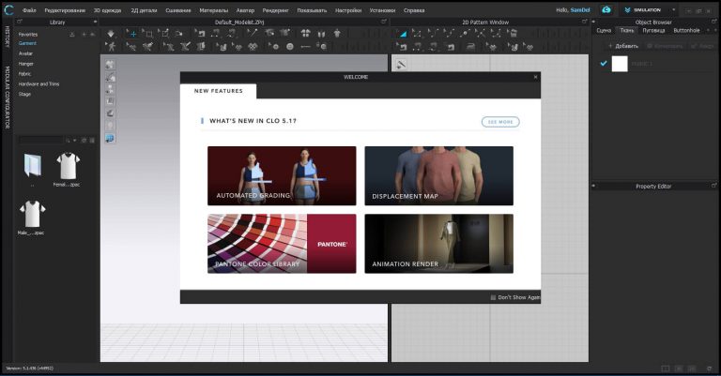Pick the avatar pose figure icon

tap(111, 46)
